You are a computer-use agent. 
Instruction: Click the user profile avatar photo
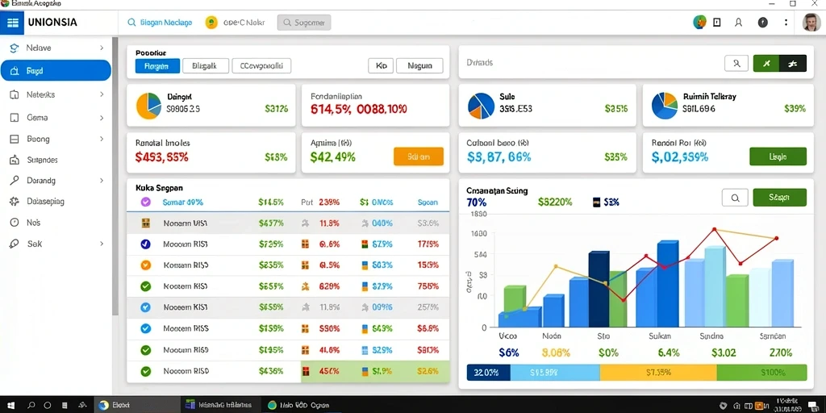click(811, 23)
